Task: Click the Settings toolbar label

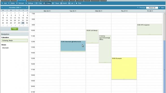Action: point(30,3)
